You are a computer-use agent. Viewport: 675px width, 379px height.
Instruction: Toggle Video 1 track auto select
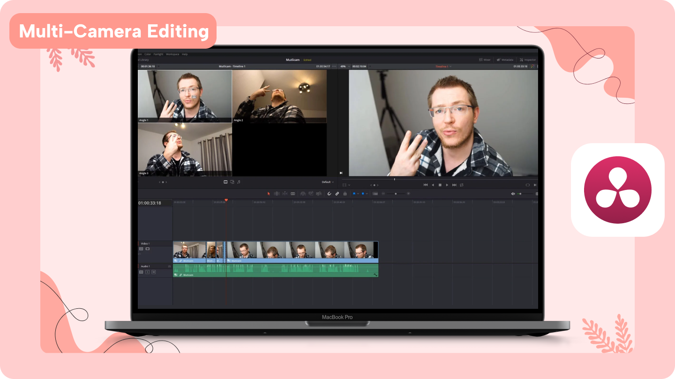click(141, 249)
